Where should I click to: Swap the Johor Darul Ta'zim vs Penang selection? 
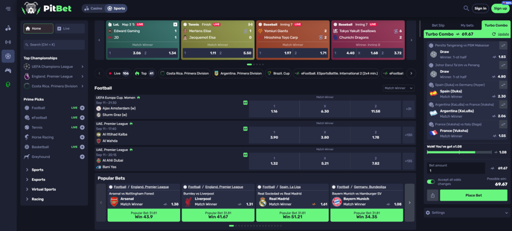tap(503, 65)
